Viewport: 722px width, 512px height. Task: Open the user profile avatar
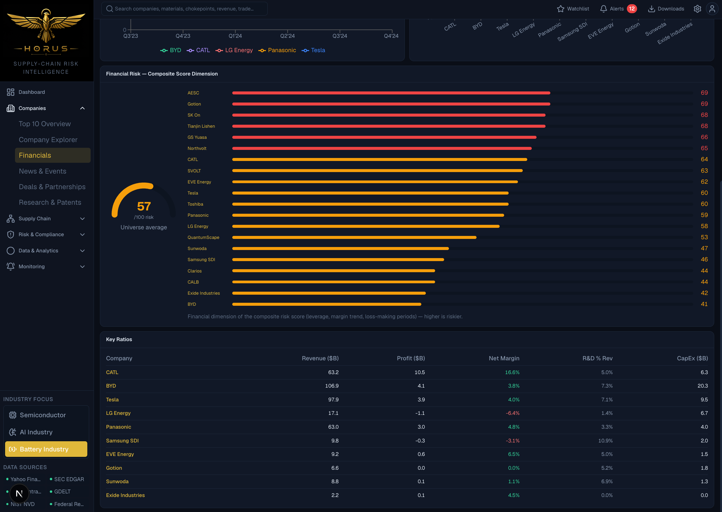(x=712, y=9)
